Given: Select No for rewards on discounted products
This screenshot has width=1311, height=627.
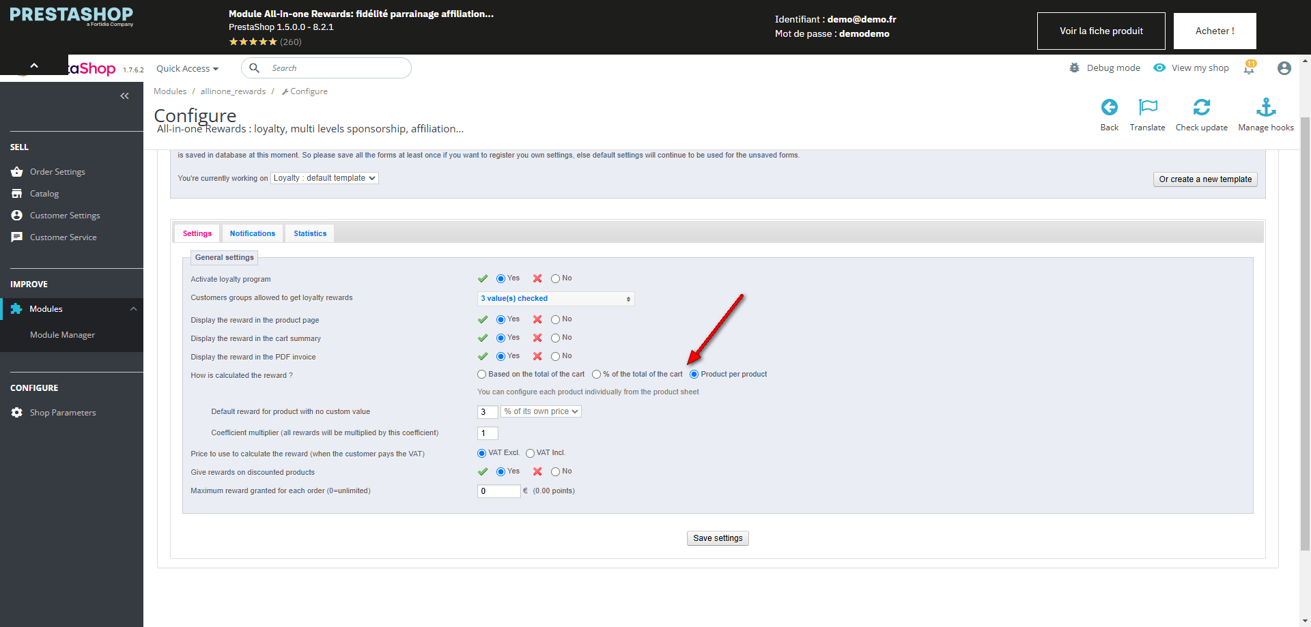Looking at the screenshot, I should (555, 471).
